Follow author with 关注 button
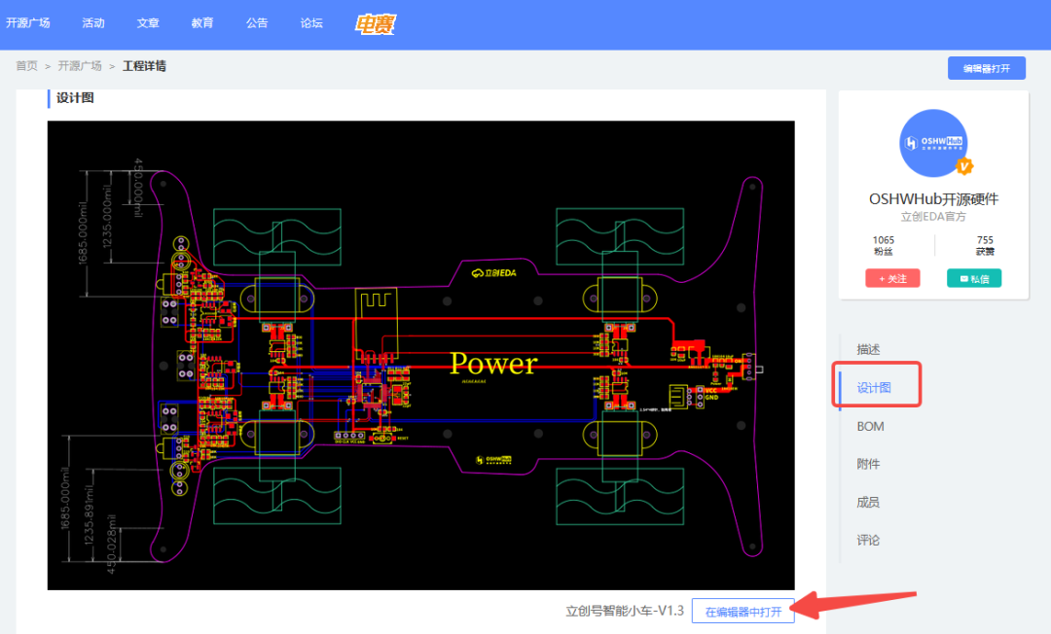This screenshot has width=1051, height=634. 892,278
